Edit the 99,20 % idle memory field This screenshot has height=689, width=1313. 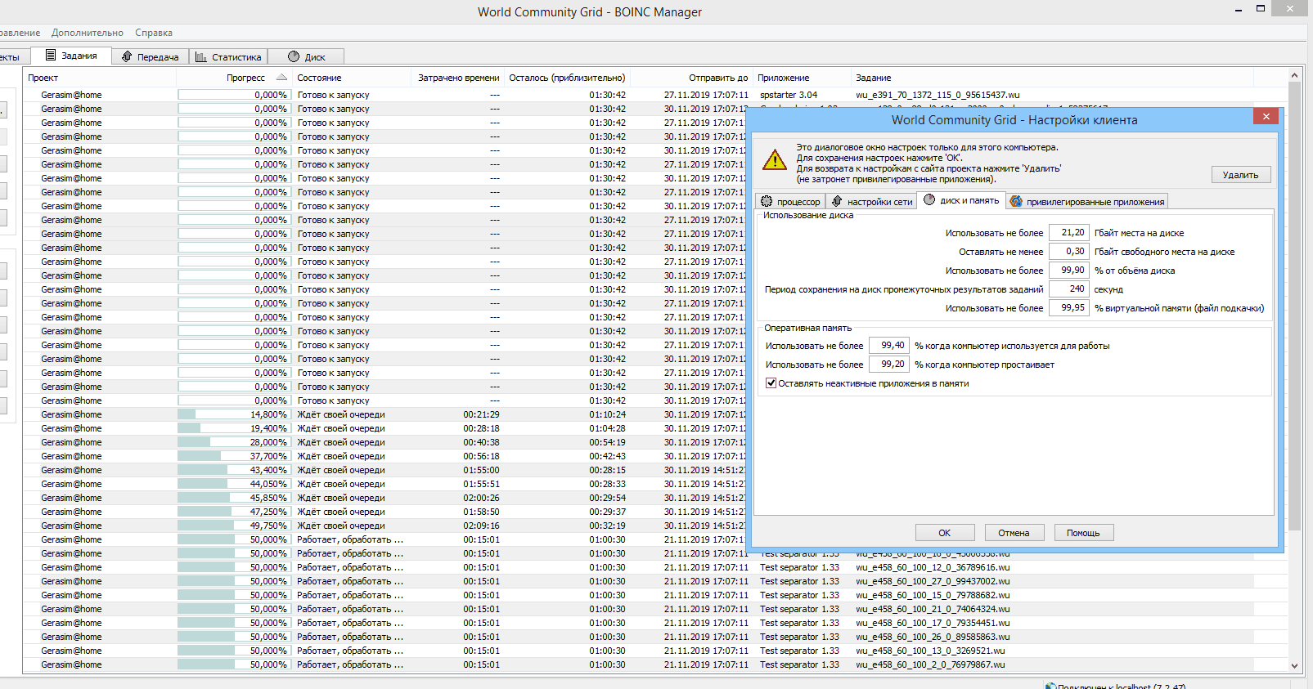click(889, 364)
